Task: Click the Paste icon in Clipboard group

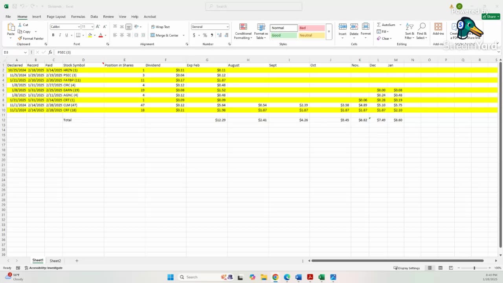Action: (x=11, y=28)
